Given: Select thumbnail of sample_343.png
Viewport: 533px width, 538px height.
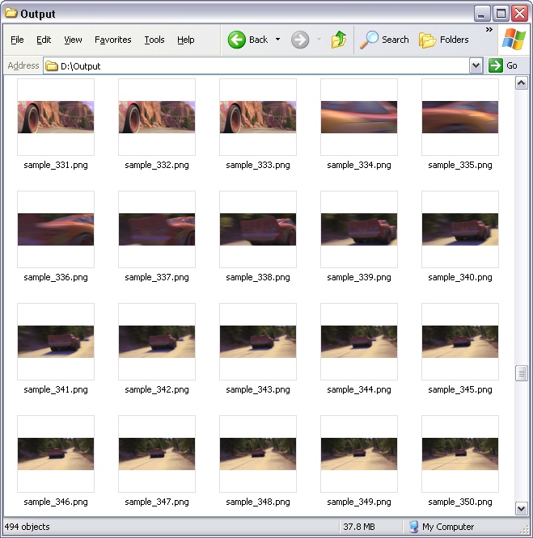Looking at the screenshot, I should coord(258,342).
